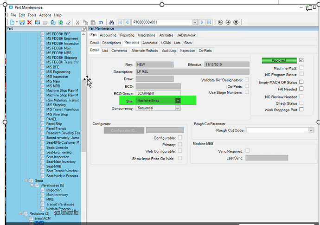Go to the next record arrow
Screen dimensions: 320x225
pyautogui.click(x=202, y=22)
